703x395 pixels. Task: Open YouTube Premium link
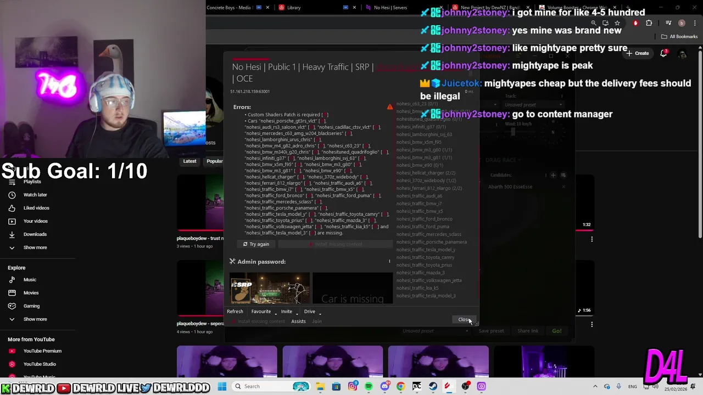coord(42,351)
